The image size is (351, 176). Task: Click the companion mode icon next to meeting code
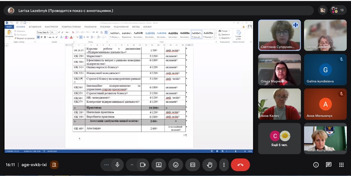click(x=54, y=165)
